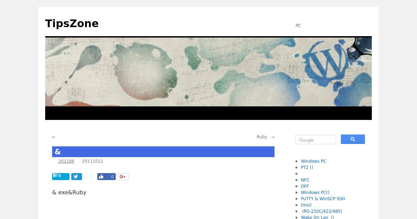Open the PT2 () sidebar link
This screenshot has height=219, width=417.
point(307,168)
